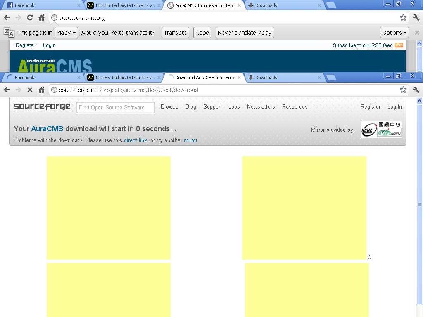Click the sourceforge logo
The image size is (423, 317).
(42, 107)
